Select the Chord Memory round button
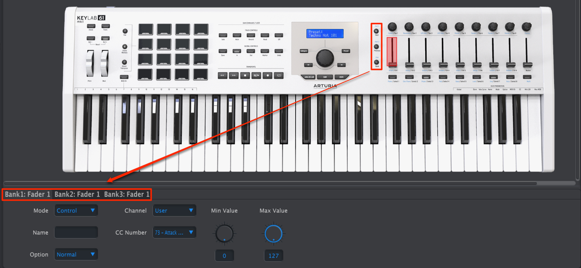Screen dimensions: 581x268 (x=125, y=47)
